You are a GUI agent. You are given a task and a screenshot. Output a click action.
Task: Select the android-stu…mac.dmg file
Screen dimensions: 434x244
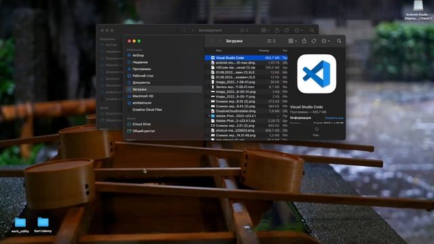(x=246, y=63)
